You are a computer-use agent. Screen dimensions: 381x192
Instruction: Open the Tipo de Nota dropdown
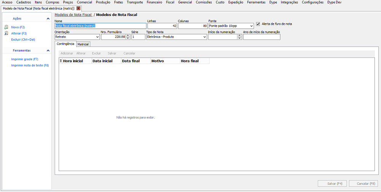click(x=204, y=37)
